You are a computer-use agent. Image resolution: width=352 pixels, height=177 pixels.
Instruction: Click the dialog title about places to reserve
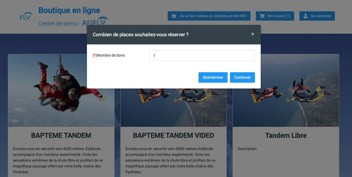tap(141, 35)
